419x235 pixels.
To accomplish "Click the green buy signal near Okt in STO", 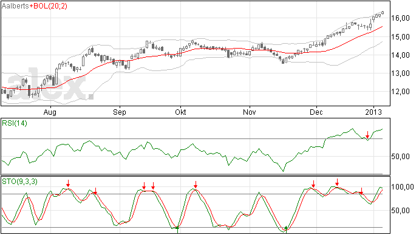I will click(x=177, y=230).
